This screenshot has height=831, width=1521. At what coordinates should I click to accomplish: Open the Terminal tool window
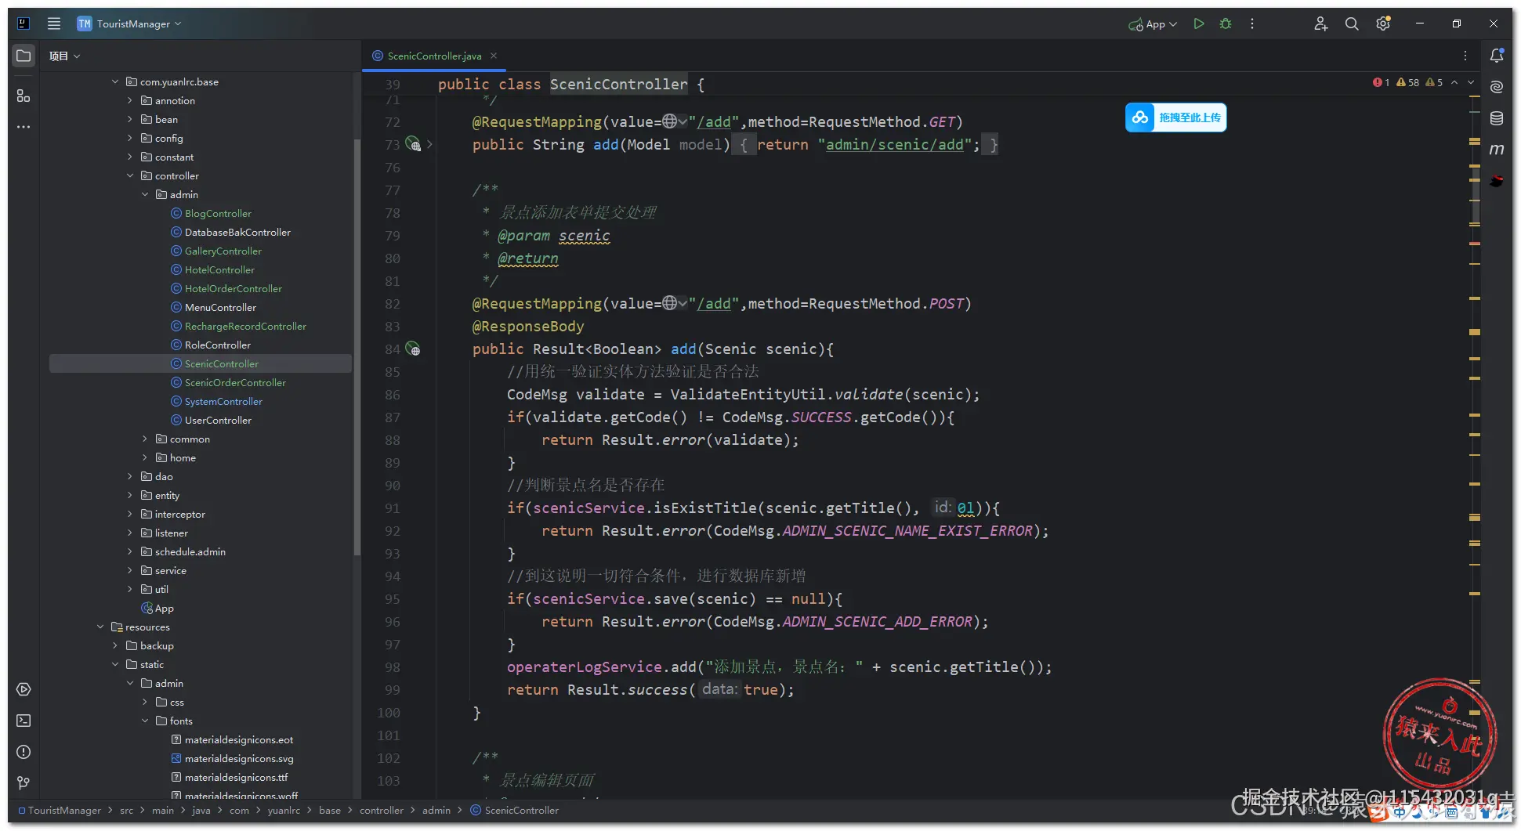24,721
